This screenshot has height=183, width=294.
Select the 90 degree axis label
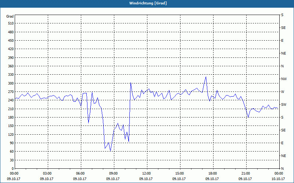pos(12,143)
